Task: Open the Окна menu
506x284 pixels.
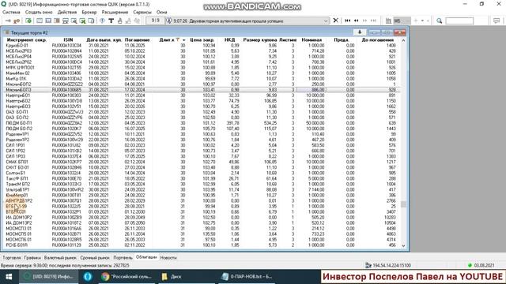Action: pyautogui.click(x=161, y=12)
